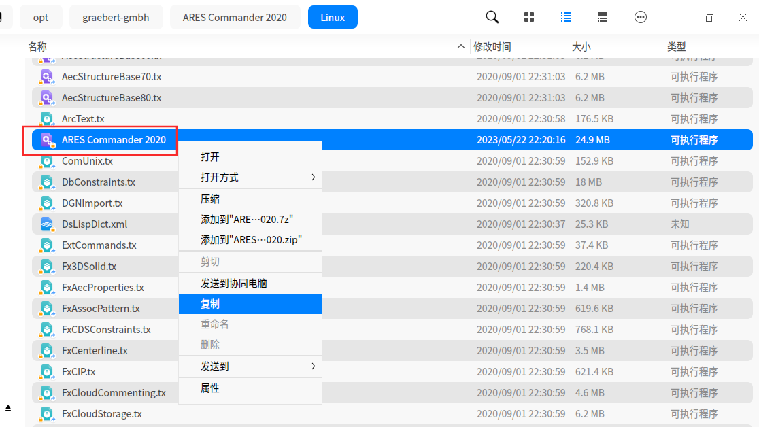Click the eject device icon at bottom left
Image resolution: width=759 pixels, height=427 pixels.
click(8, 407)
